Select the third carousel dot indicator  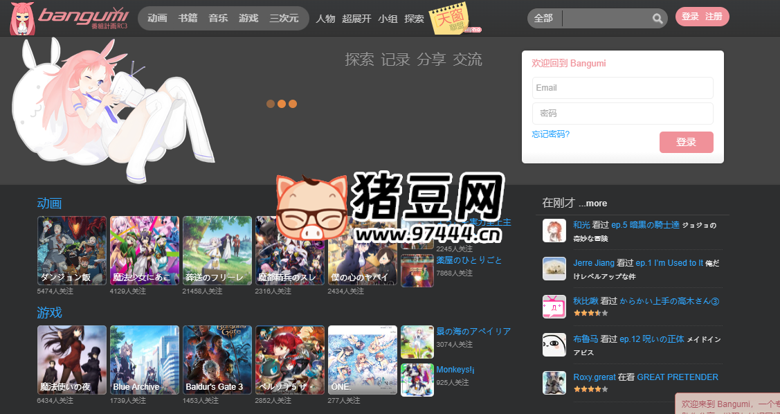[293, 104]
